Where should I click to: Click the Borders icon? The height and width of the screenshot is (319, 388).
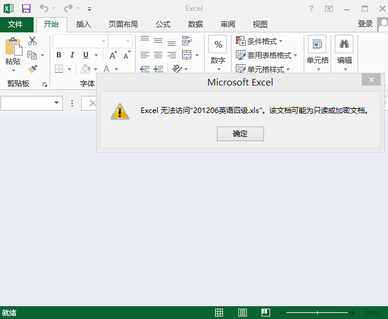[x=59, y=69]
